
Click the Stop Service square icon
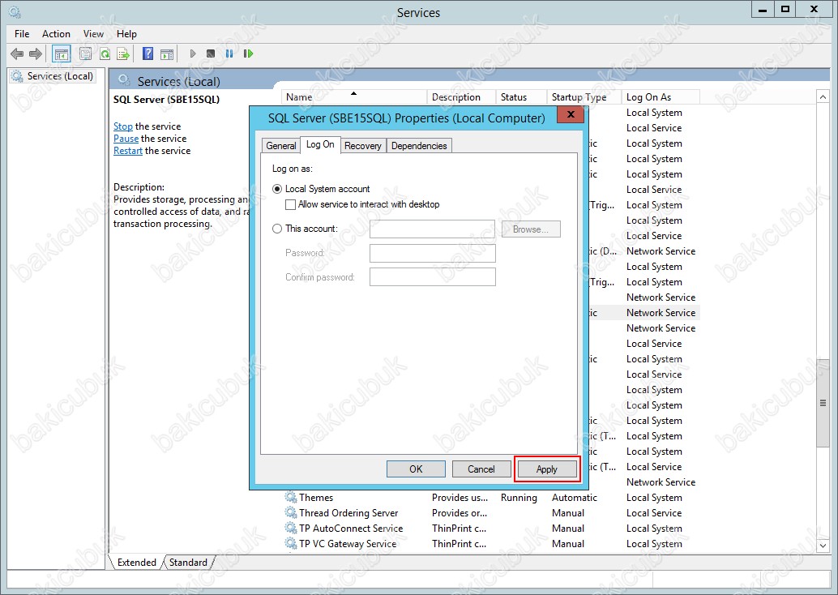tap(211, 54)
